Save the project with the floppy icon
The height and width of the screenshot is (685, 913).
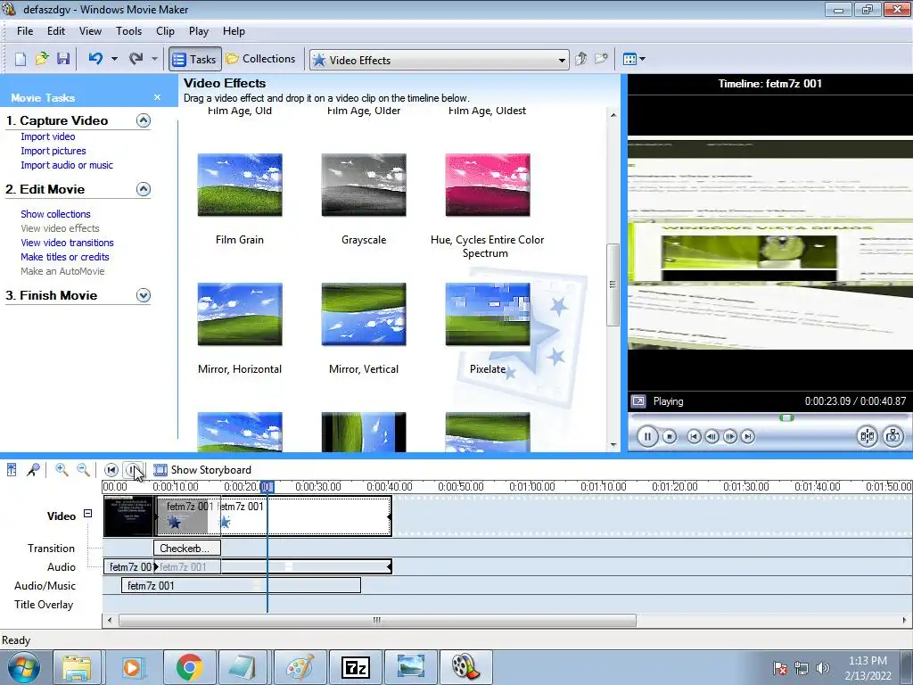coord(63,59)
